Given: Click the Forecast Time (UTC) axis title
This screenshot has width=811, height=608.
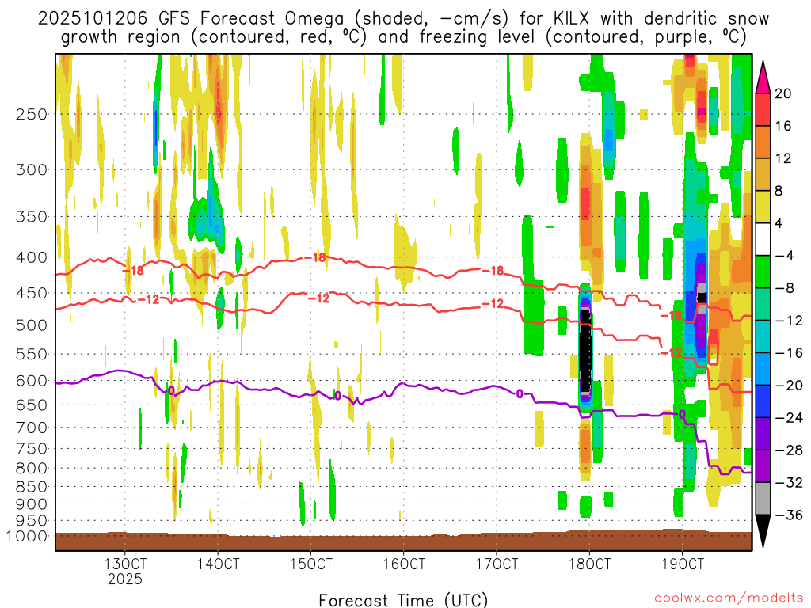Looking at the screenshot, I should 403,599.
